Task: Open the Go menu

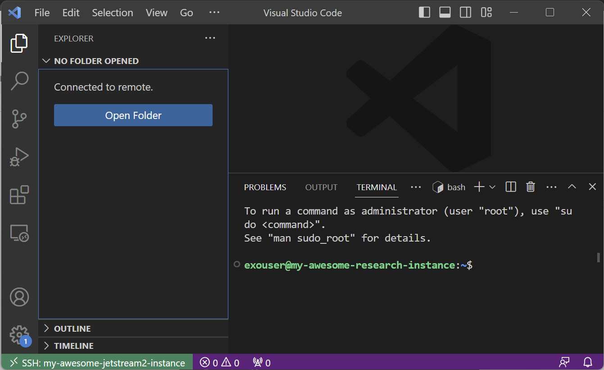Action: (x=186, y=13)
